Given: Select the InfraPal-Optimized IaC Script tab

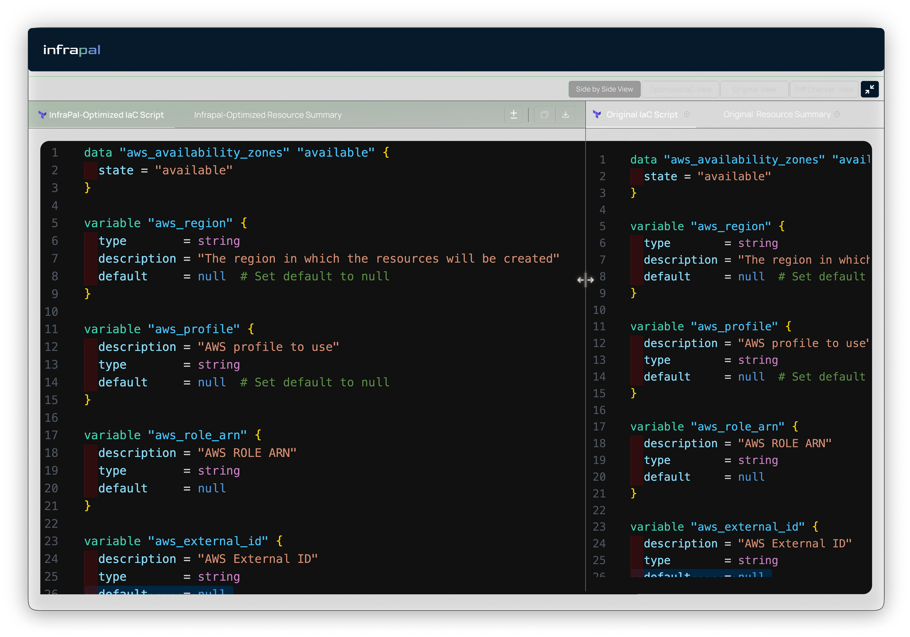Looking at the screenshot, I should pos(106,115).
